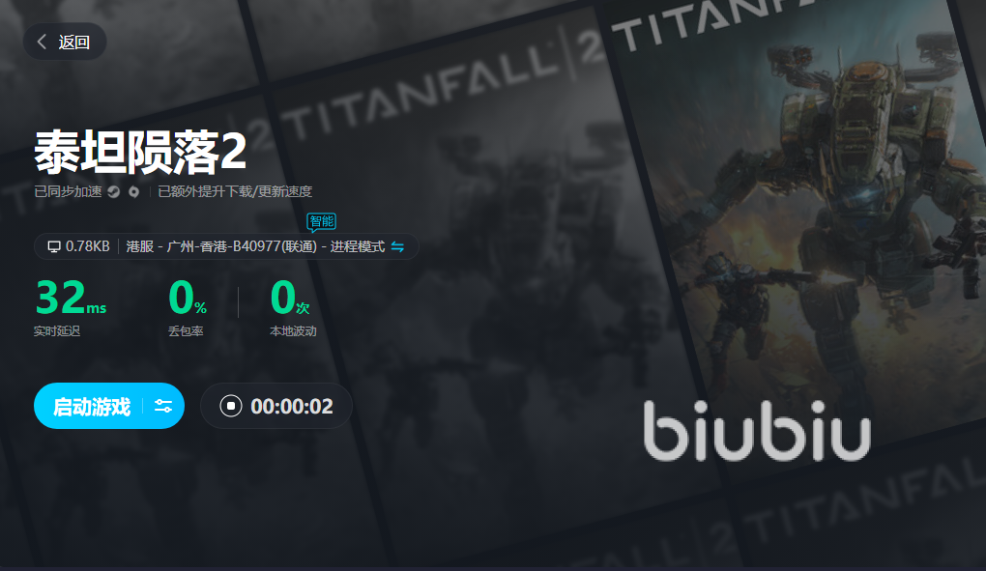Click the 32ms real-time latency reading

click(x=71, y=298)
